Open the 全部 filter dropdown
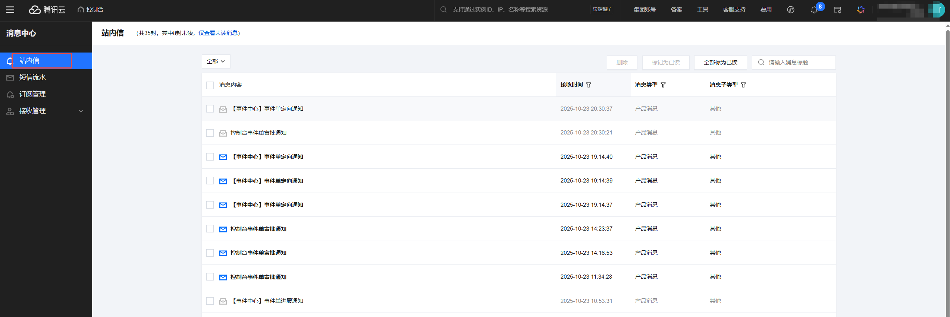This screenshot has width=950, height=317. point(216,61)
